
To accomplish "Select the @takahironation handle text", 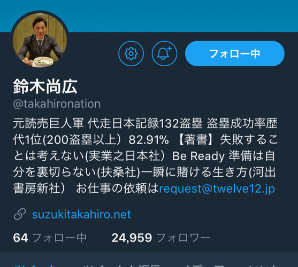I will point(57,104).
